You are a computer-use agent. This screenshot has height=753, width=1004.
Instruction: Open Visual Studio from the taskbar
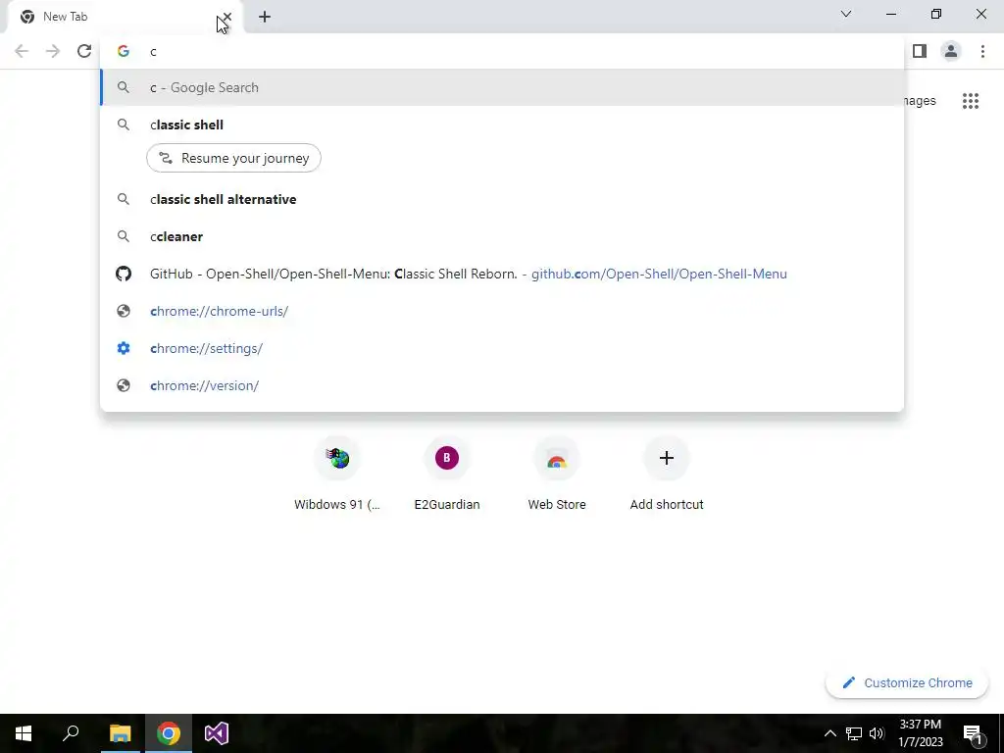point(217,733)
